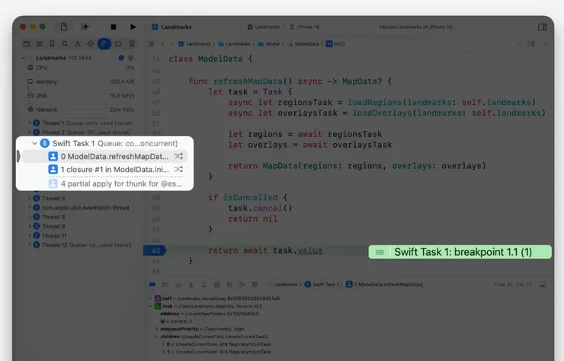The width and height of the screenshot is (564, 361).
Task: Expand com.apple.uikit.eventfetch-thread
Action: [x=30, y=207]
